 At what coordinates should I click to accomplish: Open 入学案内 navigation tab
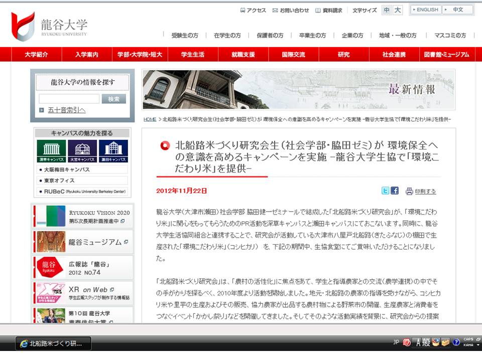tap(87, 54)
